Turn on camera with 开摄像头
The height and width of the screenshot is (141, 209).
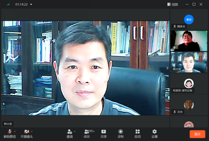27,132
